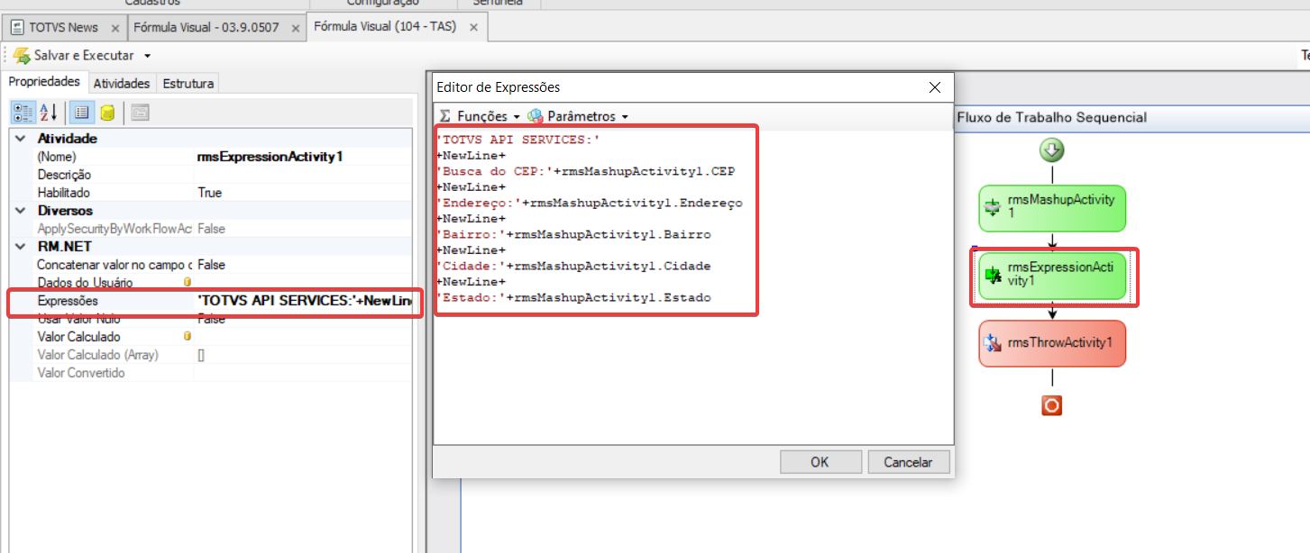Close the Editor de Expressões dialog
Viewport: 1310px width, 553px height.
click(936, 87)
